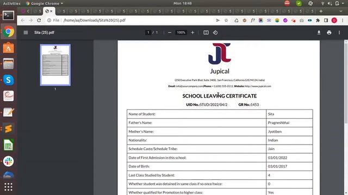Open system status menu arrow
Viewport: 348px width, 195px height.
point(343,3)
